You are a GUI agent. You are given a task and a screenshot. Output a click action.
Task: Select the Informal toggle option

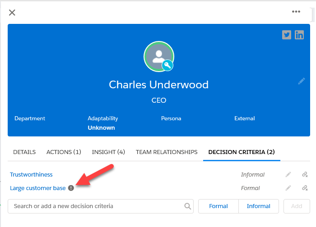pos(259,206)
